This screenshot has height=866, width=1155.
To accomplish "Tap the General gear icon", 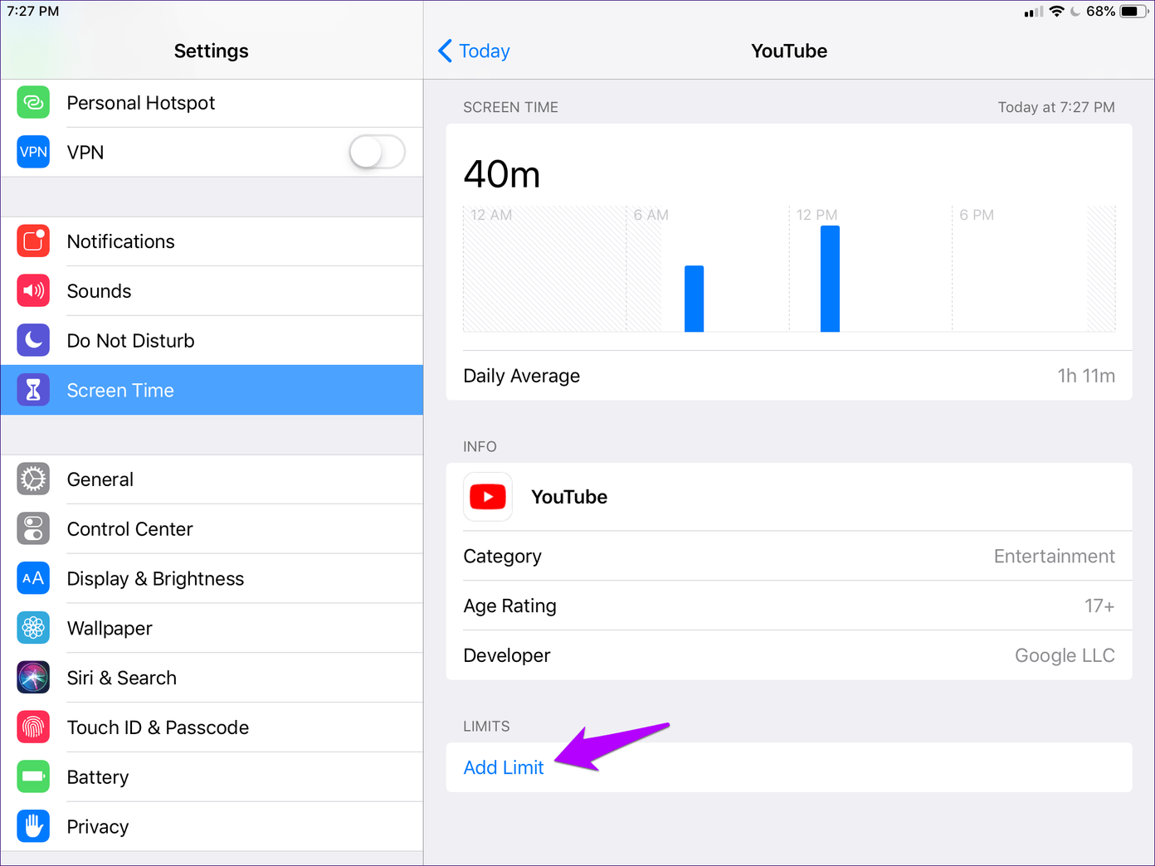I will (33, 479).
